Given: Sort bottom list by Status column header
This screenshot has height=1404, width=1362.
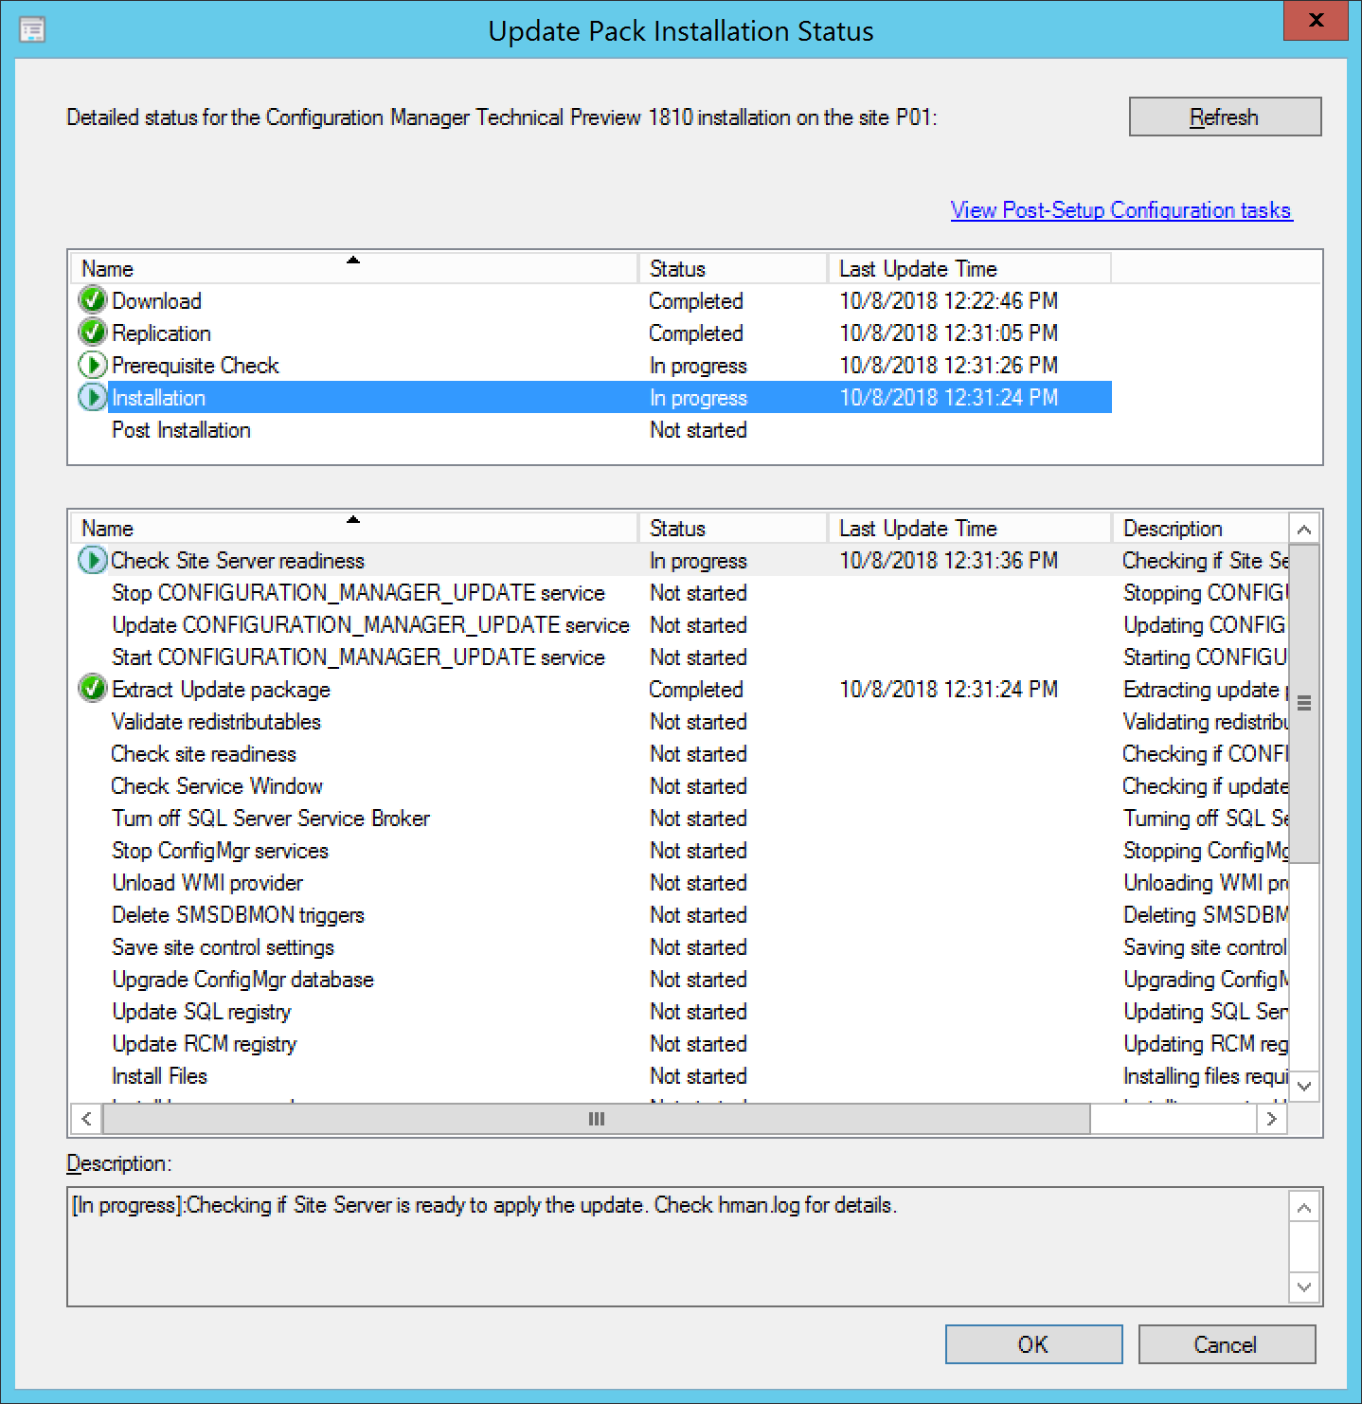Looking at the screenshot, I should point(733,529).
